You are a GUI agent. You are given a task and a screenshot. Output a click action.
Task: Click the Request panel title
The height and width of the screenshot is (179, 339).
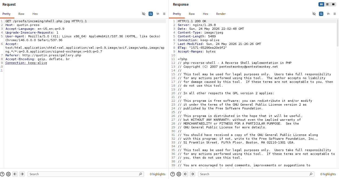pyautogui.click(x=9, y=4)
